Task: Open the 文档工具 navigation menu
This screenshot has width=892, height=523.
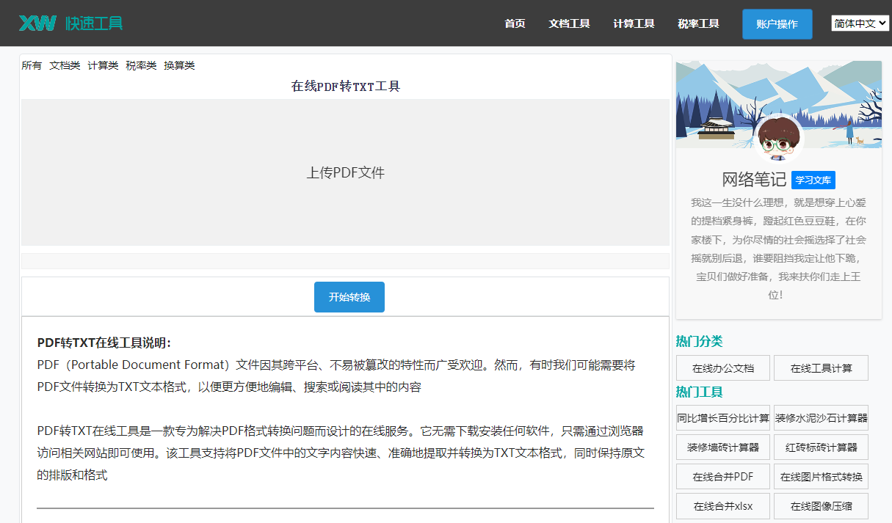Action: pyautogui.click(x=569, y=23)
